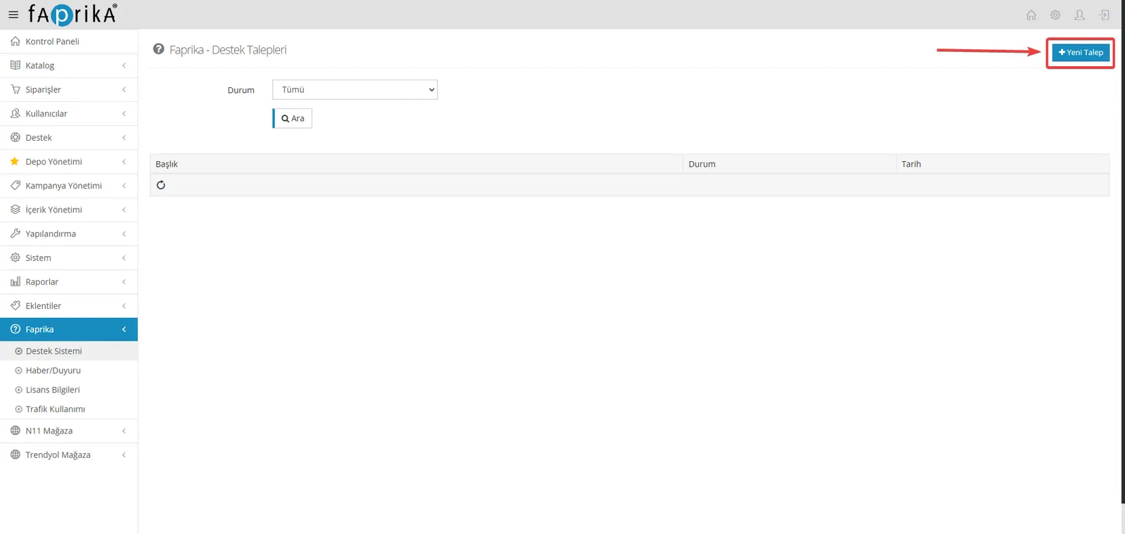The width and height of the screenshot is (1125, 534).
Task: Click the Kontrol Paneli home icon
Action: tap(15, 42)
